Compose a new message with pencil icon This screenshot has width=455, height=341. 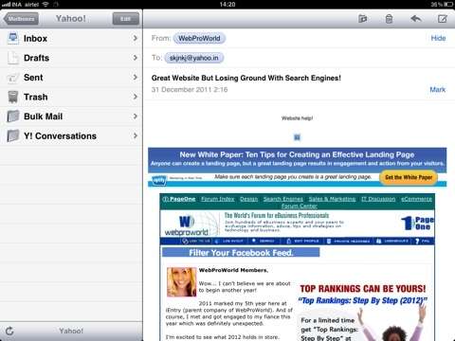pyautogui.click(x=443, y=19)
